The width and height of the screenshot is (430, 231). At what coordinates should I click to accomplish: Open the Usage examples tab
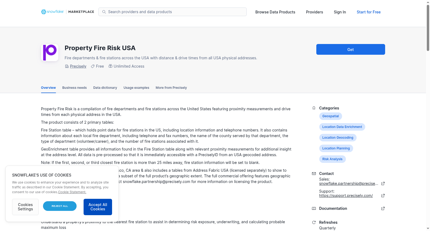click(x=136, y=88)
